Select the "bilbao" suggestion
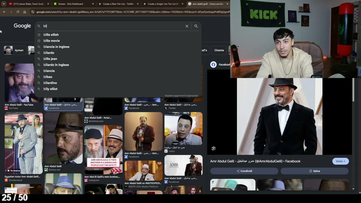Image resolution: width=361 pixels, height=203 pixels. [118, 77]
